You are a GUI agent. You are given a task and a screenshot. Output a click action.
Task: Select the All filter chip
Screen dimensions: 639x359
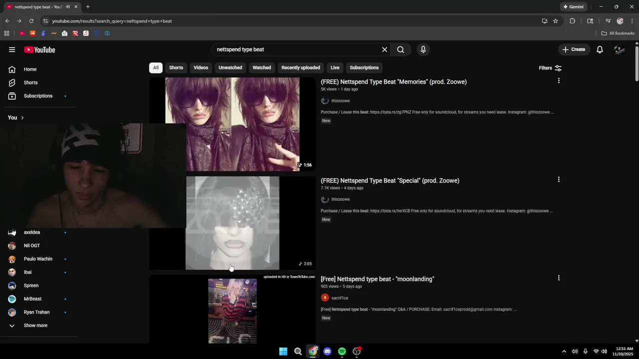pos(156,68)
